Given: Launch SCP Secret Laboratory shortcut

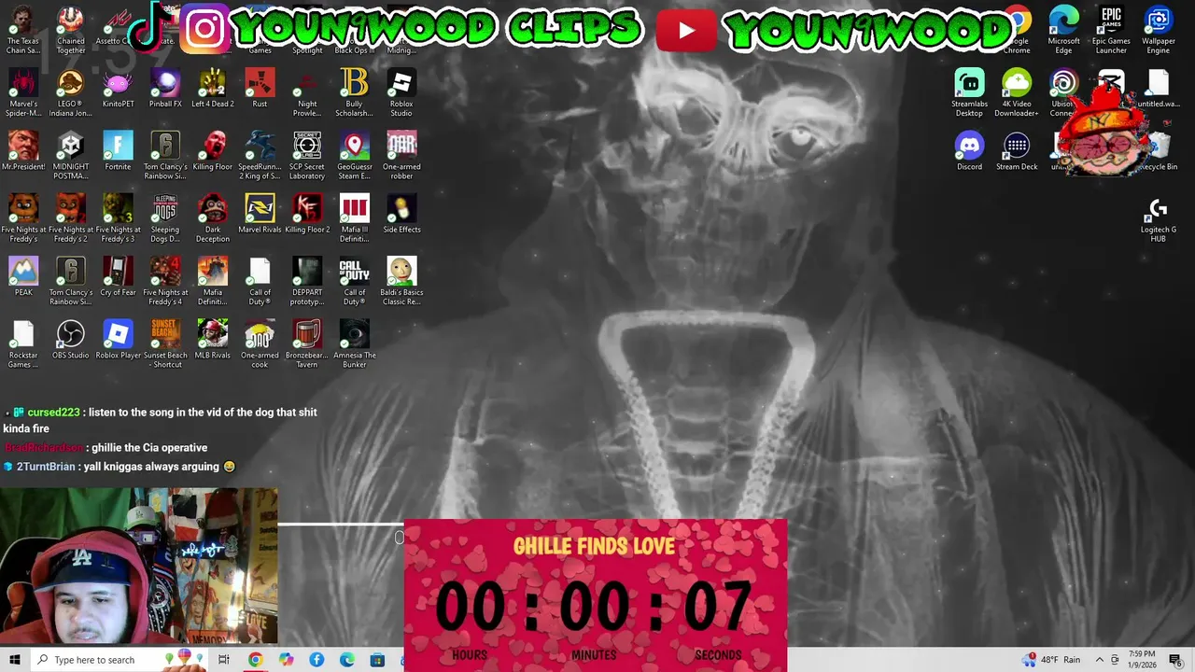Looking at the screenshot, I should pos(307,156).
